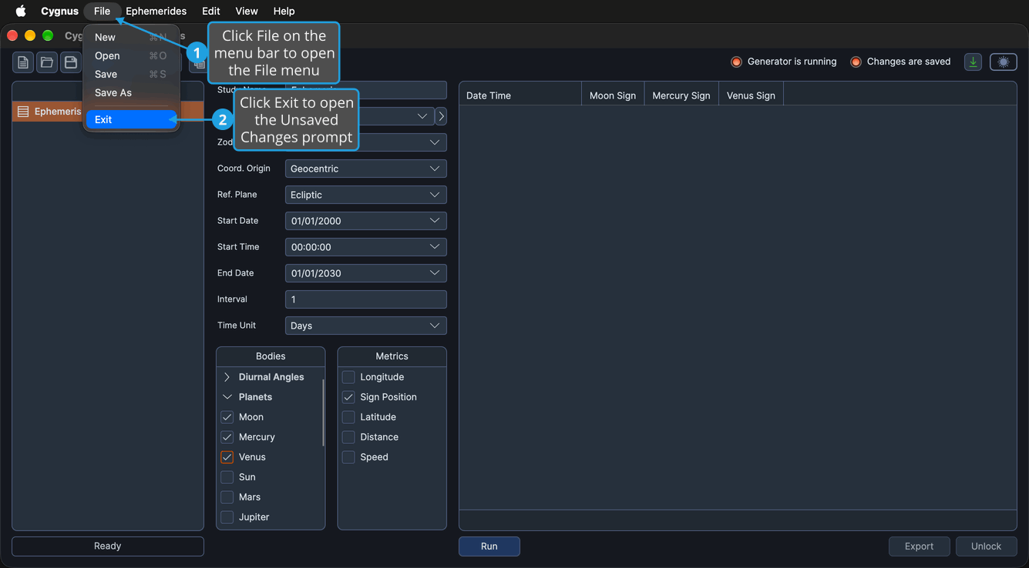Click the new document toolbar icon
1029x568 pixels.
pos(23,62)
